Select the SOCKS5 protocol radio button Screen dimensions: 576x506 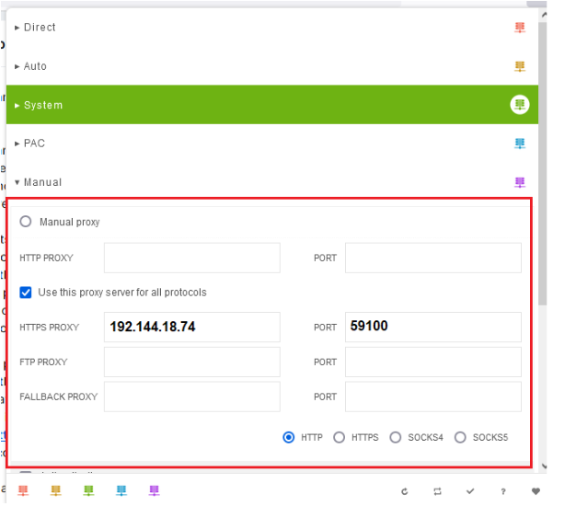coord(460,437)
